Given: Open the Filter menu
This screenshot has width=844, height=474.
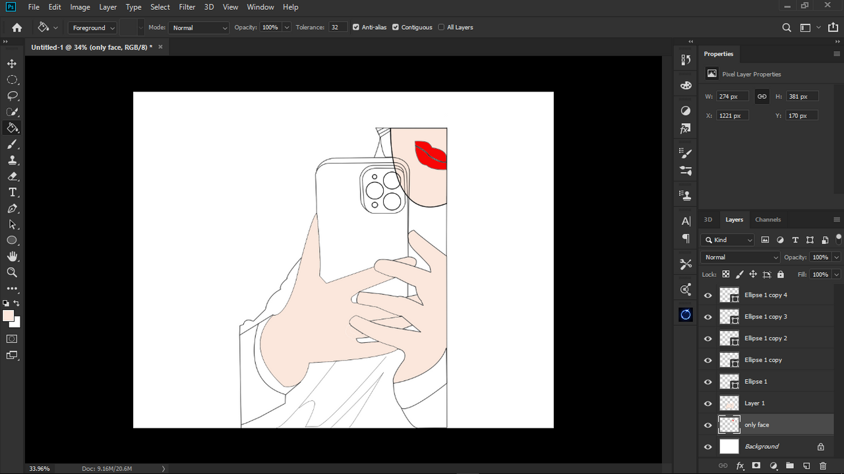Looking at the screenshot, I should point(187,7).
